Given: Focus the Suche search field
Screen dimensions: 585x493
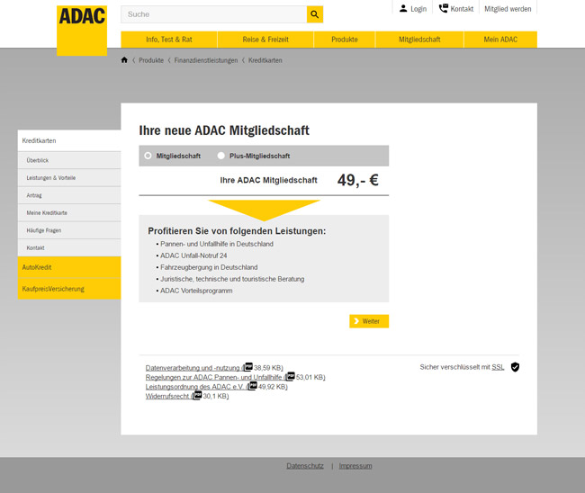Looking at the screenshot, I should (x=214, y=14).
